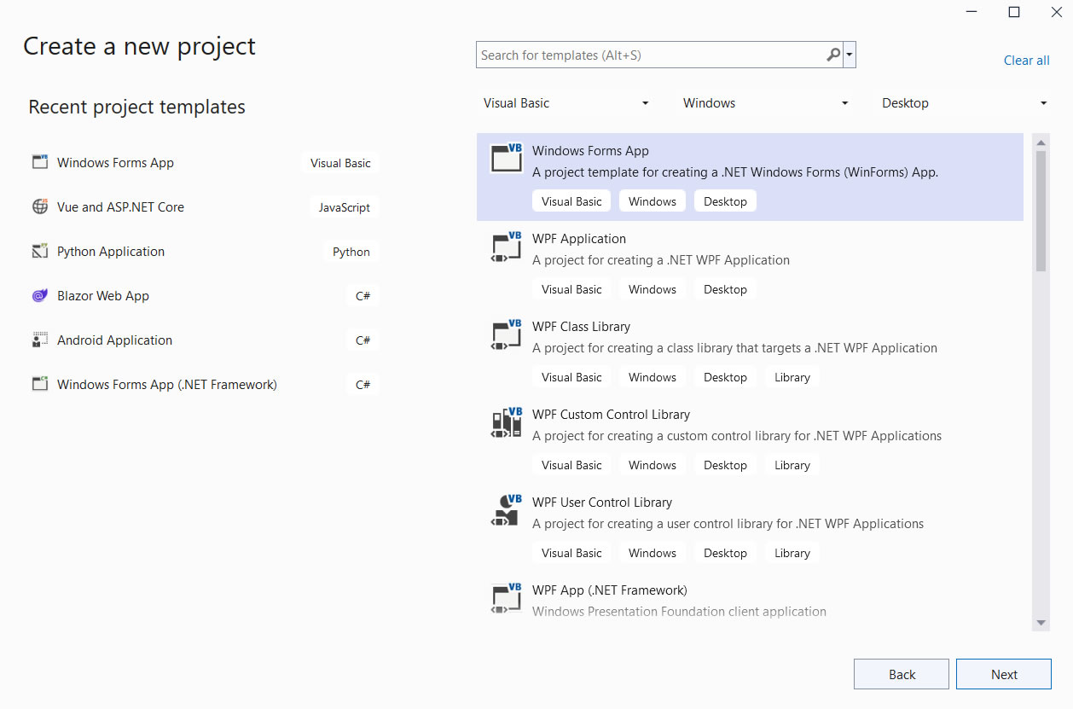Image resolution: width=1073 pixels, height=709 pixels.
Task: Click the WPF Application template icon
Action: click(x=507, y=247)
